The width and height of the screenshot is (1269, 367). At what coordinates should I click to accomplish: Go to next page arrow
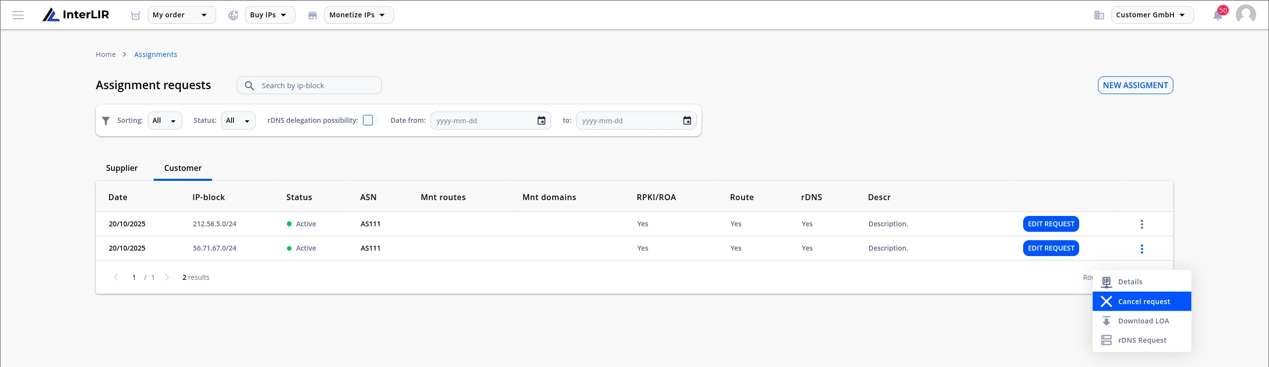(167, 277)
